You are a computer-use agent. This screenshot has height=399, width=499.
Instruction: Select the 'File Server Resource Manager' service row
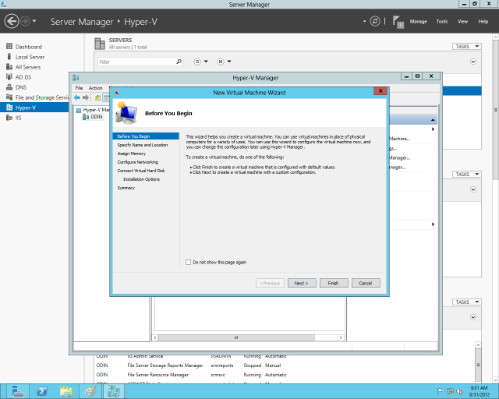[191, 375]
